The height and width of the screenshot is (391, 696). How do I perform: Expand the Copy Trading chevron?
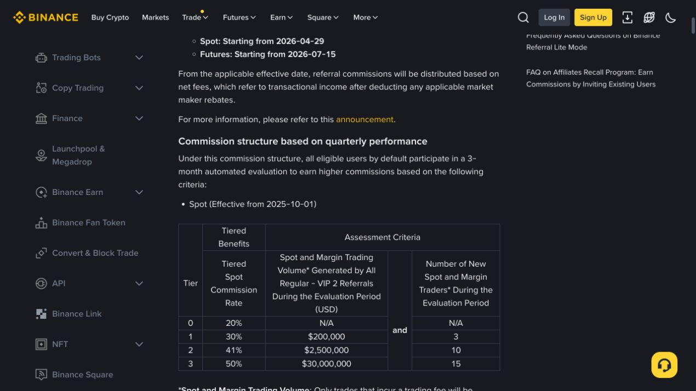click(x=139, y=88)
